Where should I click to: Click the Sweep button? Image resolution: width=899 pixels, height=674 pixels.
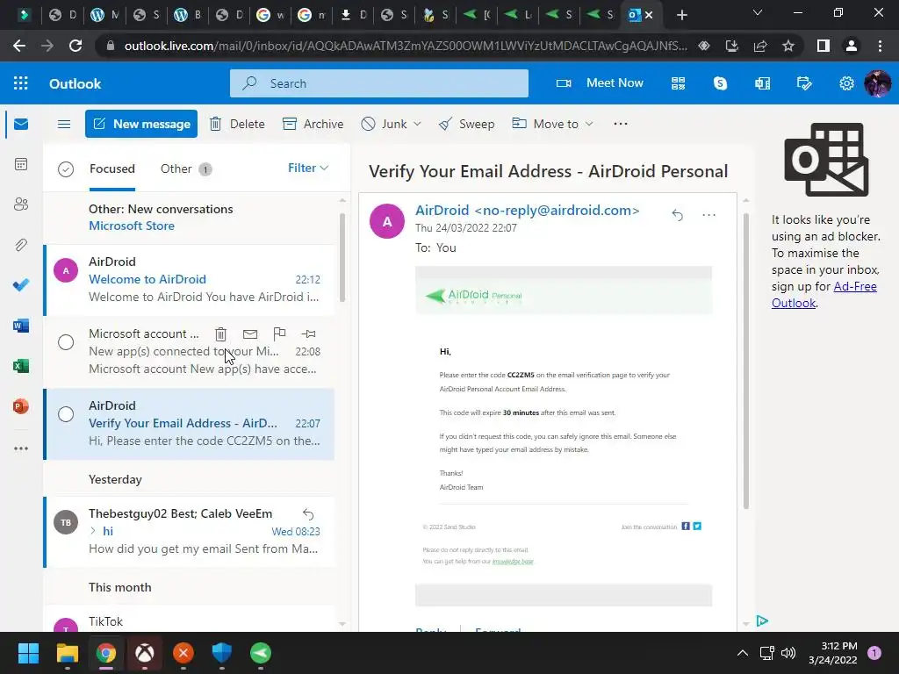(x=466, y=124)
